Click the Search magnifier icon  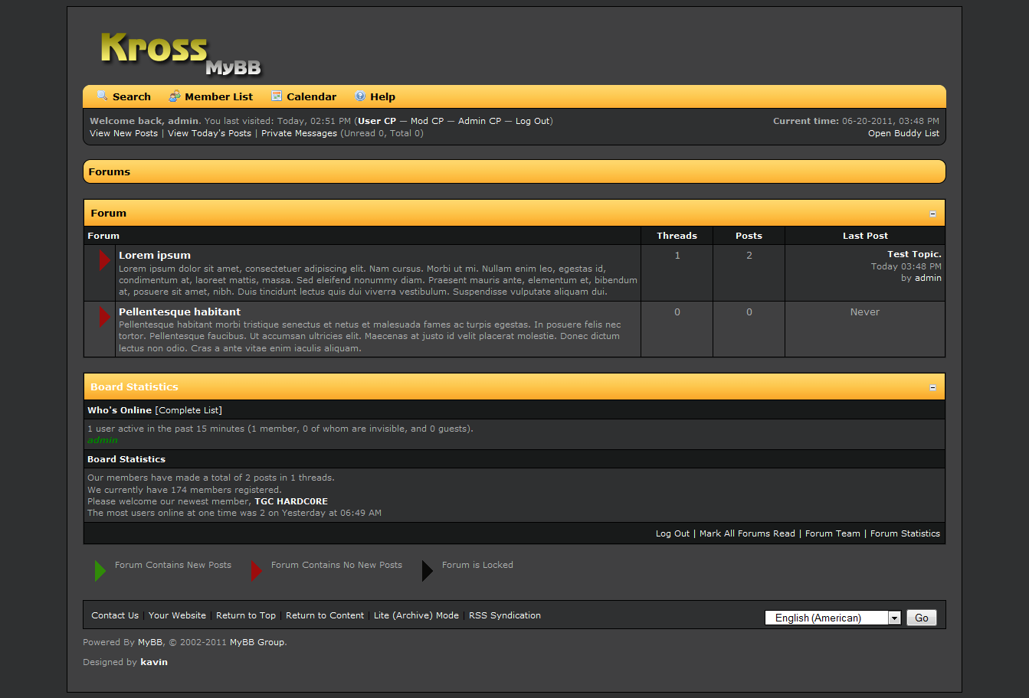[x=102, y=96]
